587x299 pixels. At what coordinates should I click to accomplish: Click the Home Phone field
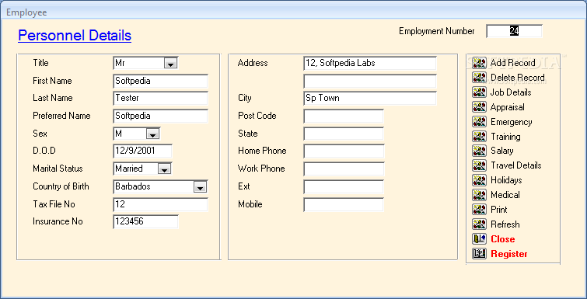tap(344, 151)
